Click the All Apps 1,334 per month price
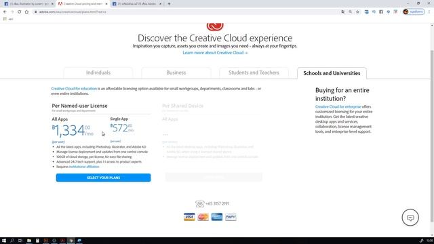Screen dimensions: 434x244 (x=73, y=130)
